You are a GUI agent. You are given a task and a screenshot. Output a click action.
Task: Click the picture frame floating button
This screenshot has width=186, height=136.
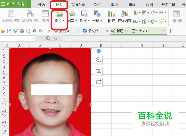(x=99, y=82)
